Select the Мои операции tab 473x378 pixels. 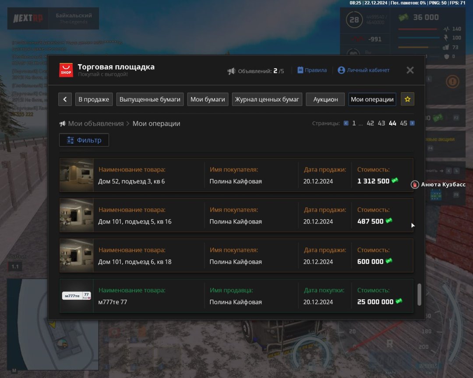coord(372,99)
